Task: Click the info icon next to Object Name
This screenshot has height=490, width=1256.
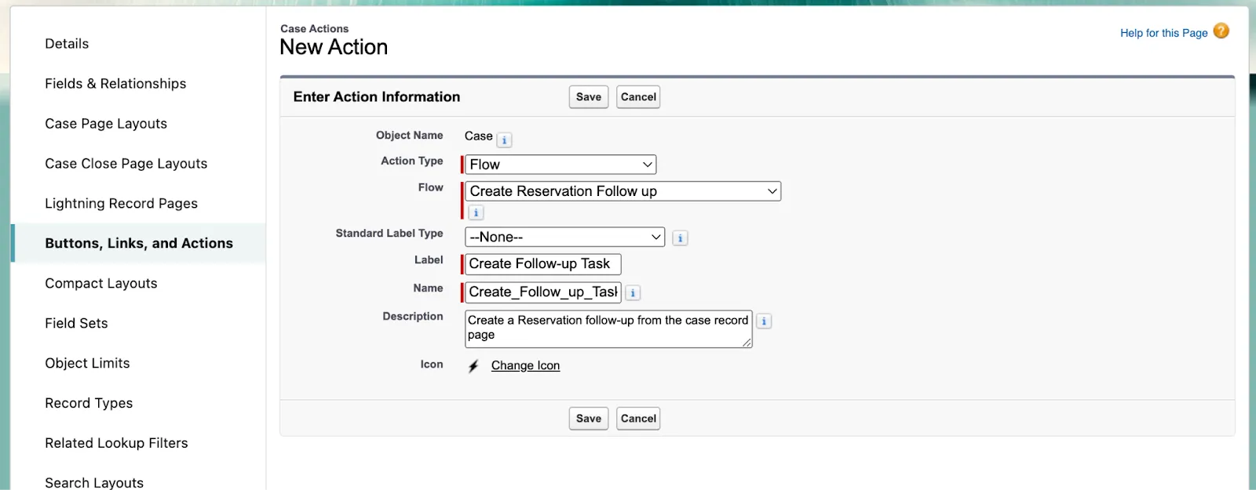Action: [505, 140]
